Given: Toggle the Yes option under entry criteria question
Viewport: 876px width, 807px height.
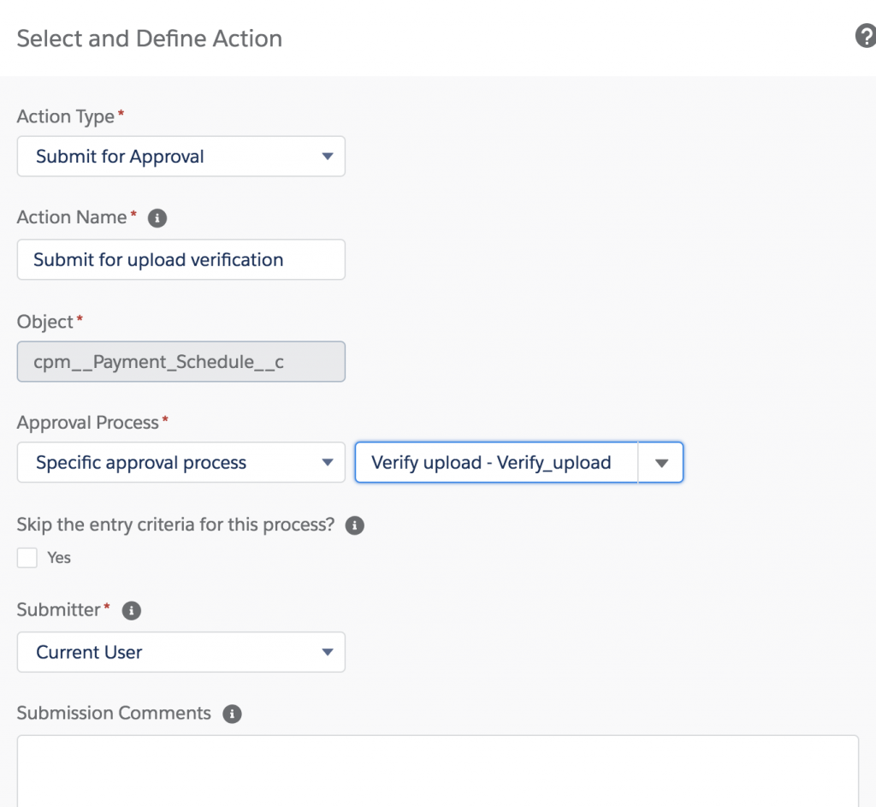Looking at the screenshot, I should (27, 557).
